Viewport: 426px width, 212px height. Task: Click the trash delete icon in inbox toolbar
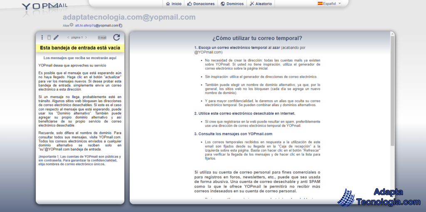(x=49, y=37)
